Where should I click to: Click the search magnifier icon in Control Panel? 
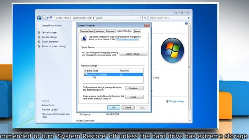coord(189,18)
